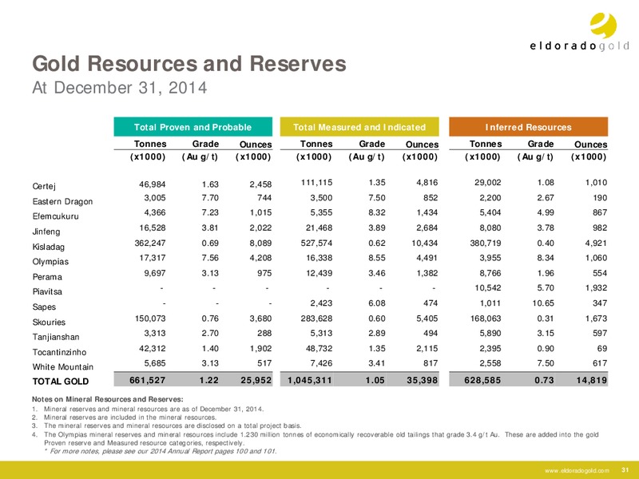Viewport: 639px width, 479px height.
Task: Click the Efemcukuru row label
Action: pos(55,216)
